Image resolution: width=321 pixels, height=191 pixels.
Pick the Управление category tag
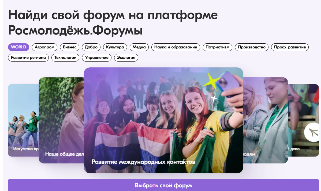97,58
